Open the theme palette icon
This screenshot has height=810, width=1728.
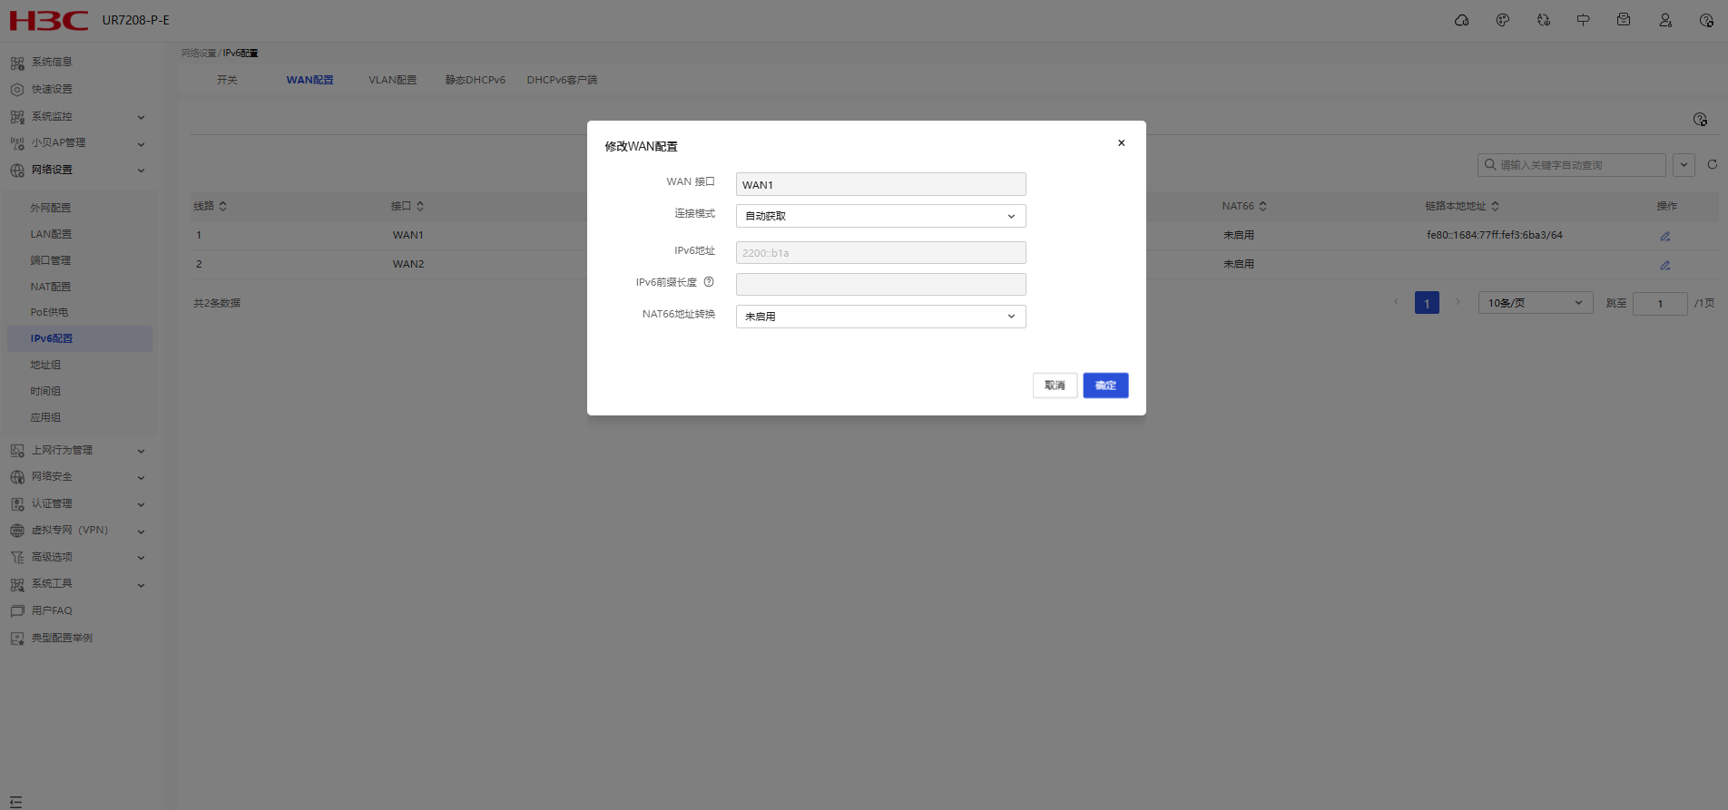coord(1503,20)
